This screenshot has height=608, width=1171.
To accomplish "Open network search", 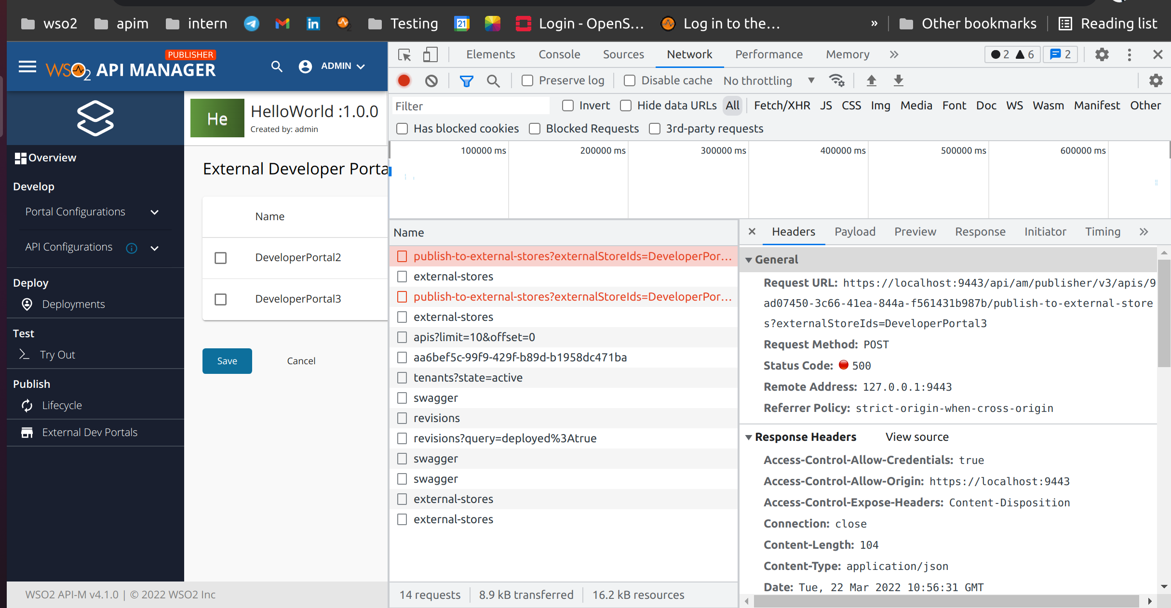I will 493,80.
